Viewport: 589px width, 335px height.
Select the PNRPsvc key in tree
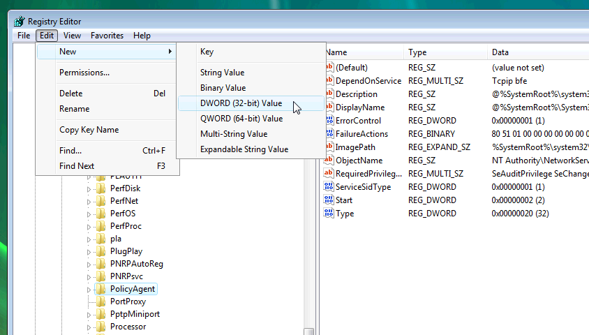126,276
